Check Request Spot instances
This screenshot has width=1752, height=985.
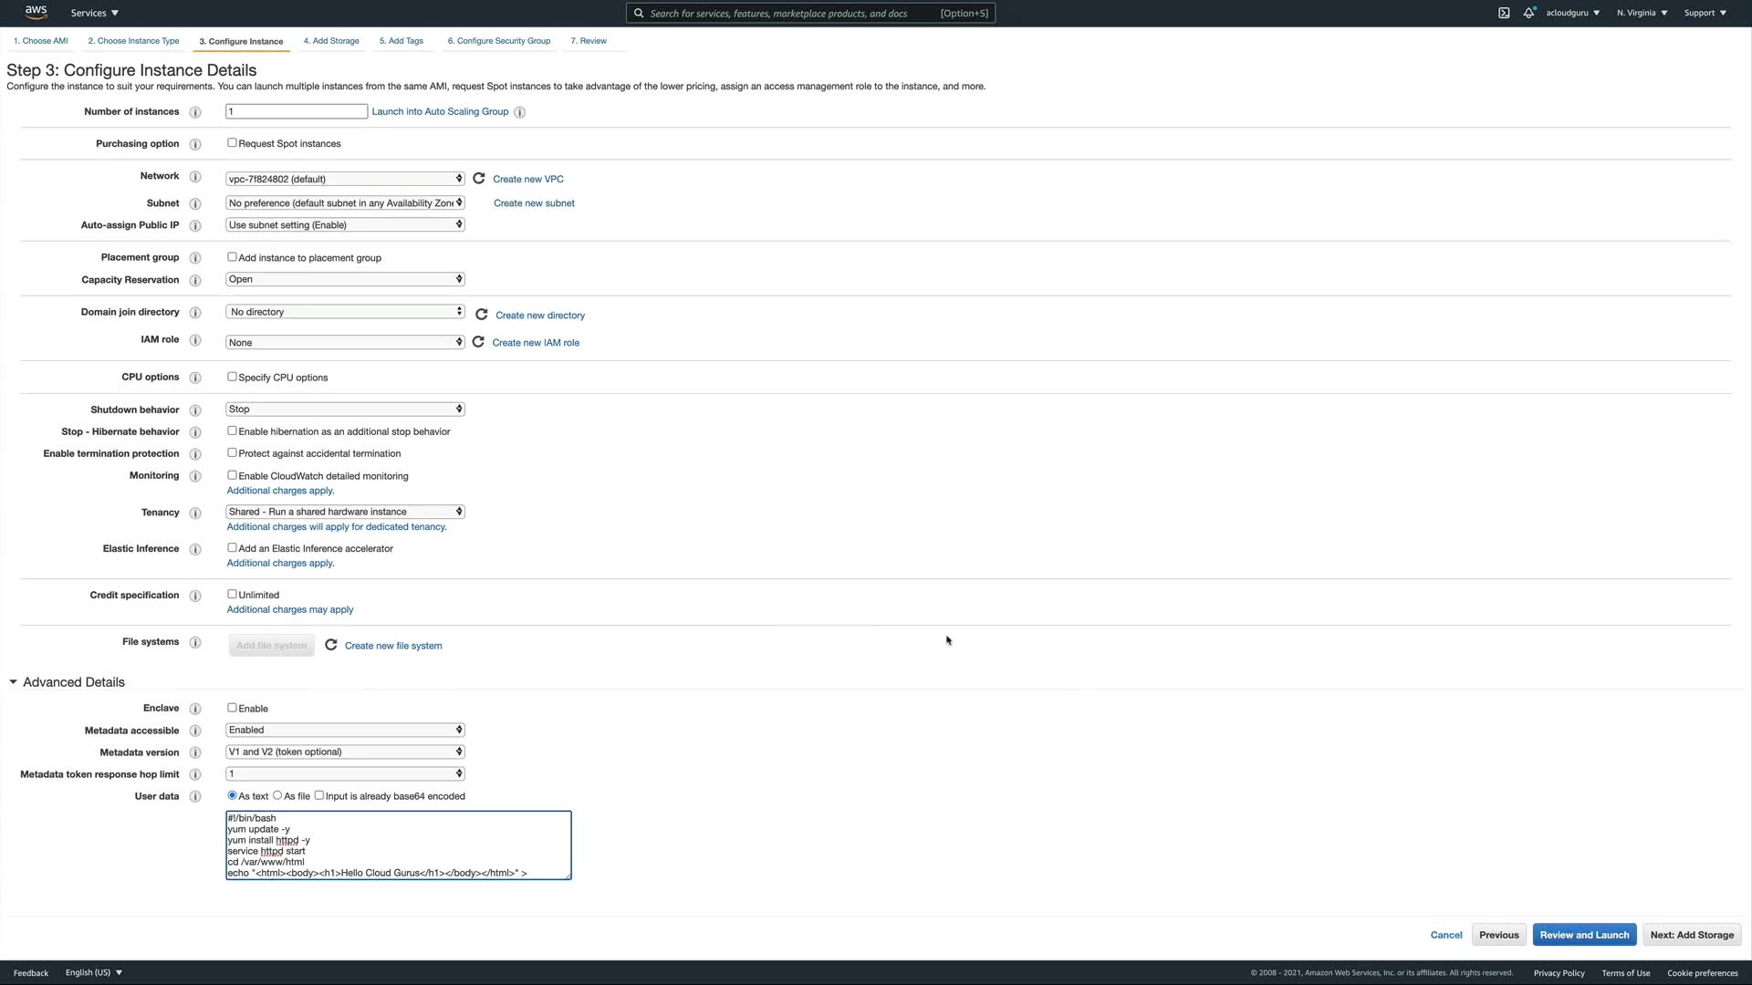pos(232,143)
